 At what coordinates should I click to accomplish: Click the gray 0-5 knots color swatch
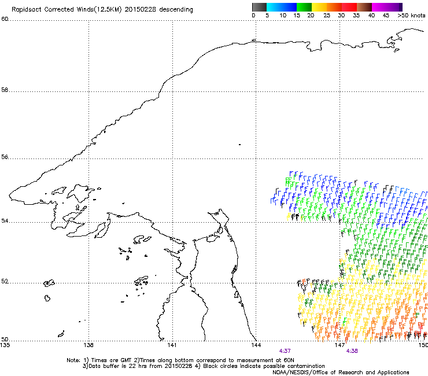[259, 7]
